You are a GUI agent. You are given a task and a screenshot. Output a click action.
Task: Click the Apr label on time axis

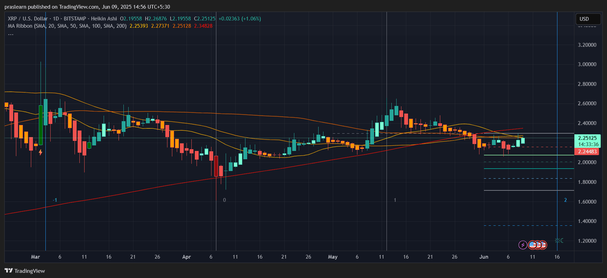coord(187,257)
